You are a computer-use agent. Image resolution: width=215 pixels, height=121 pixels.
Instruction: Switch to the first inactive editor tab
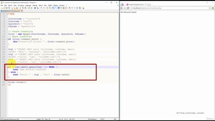tap(5, 11)
